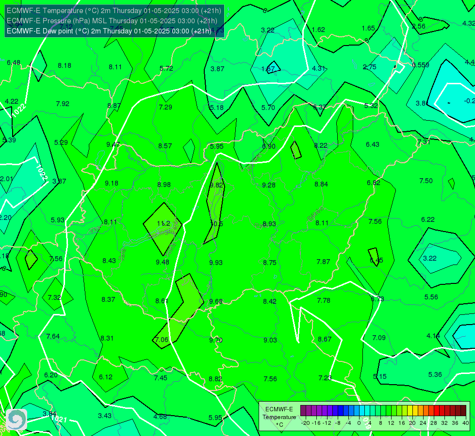Click the 7.32 temperature value
This screenshot has width=475, height=436.
tap(54, 298)
